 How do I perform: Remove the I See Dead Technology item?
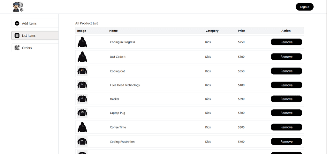tap(286, 85)
